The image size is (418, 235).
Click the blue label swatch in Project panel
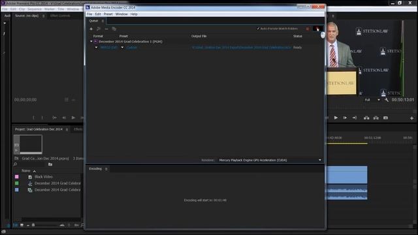(17, 190)
